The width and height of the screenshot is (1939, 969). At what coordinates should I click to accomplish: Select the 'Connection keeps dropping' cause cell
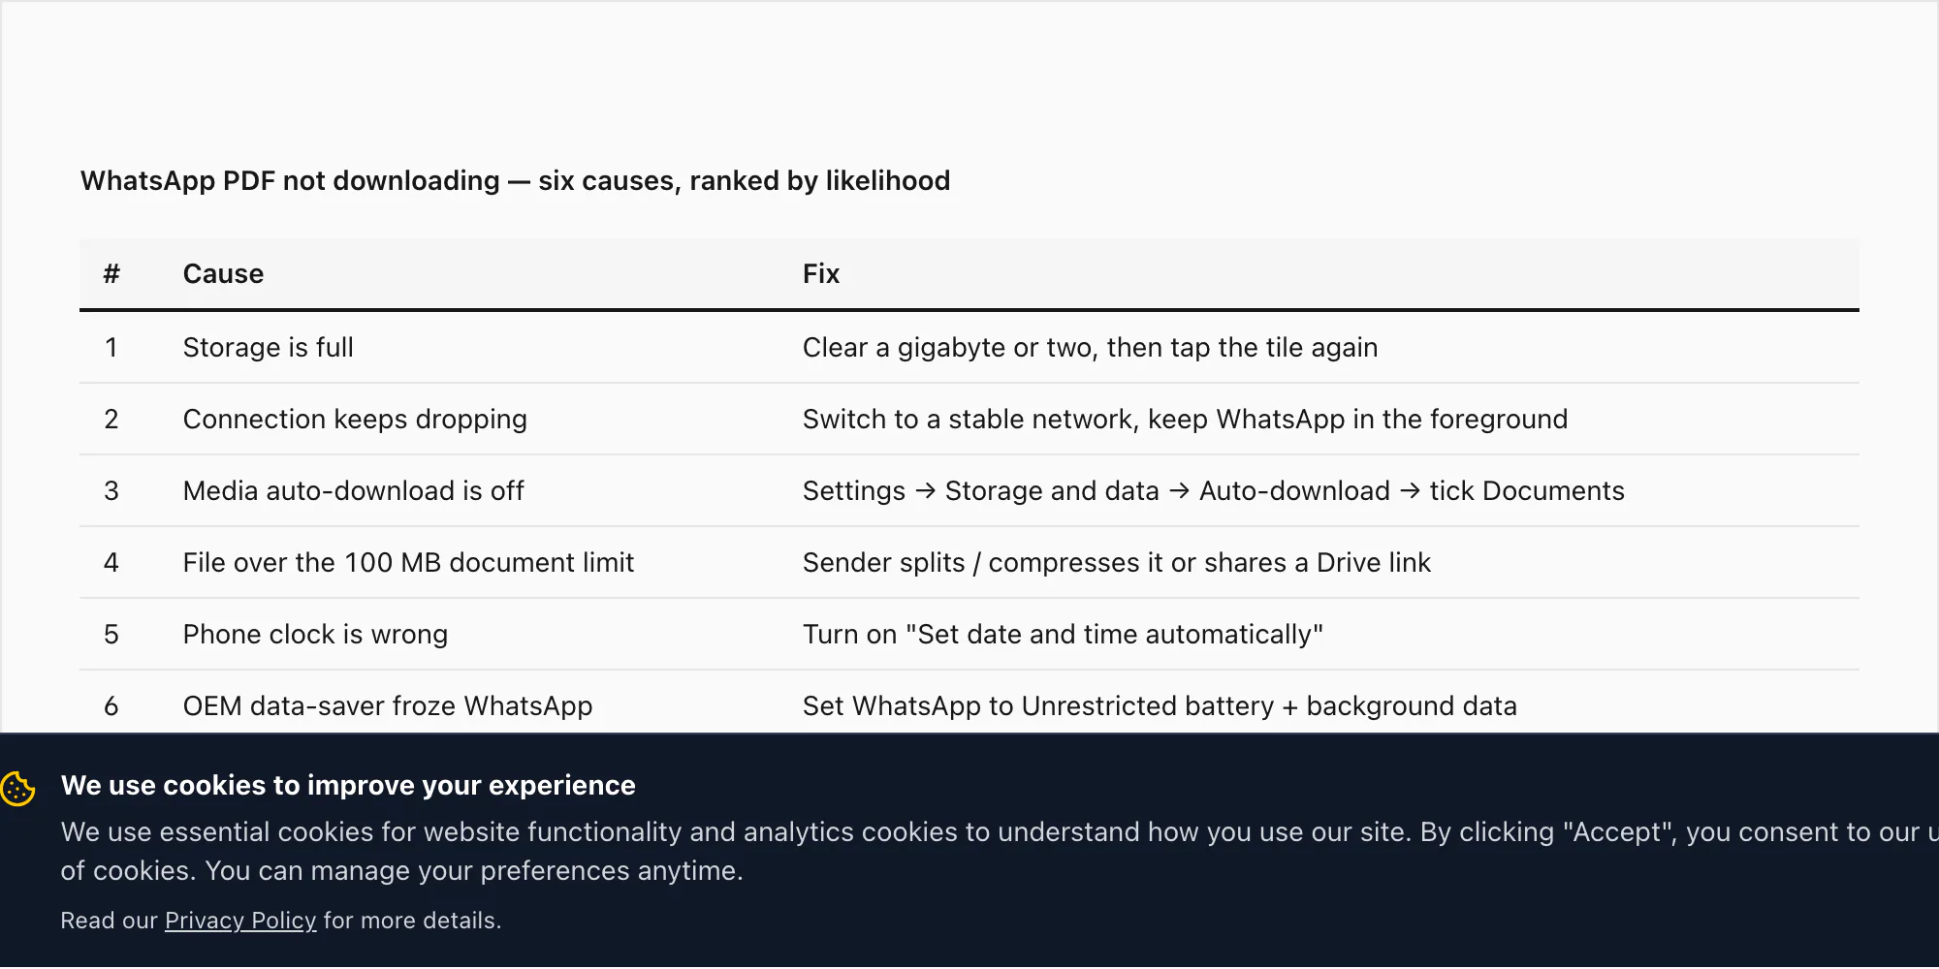(x=355, y=420)
